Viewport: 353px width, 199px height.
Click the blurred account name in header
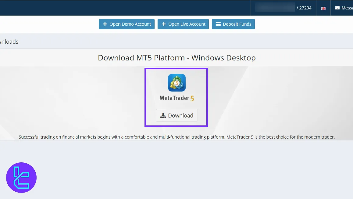[275, 8]
